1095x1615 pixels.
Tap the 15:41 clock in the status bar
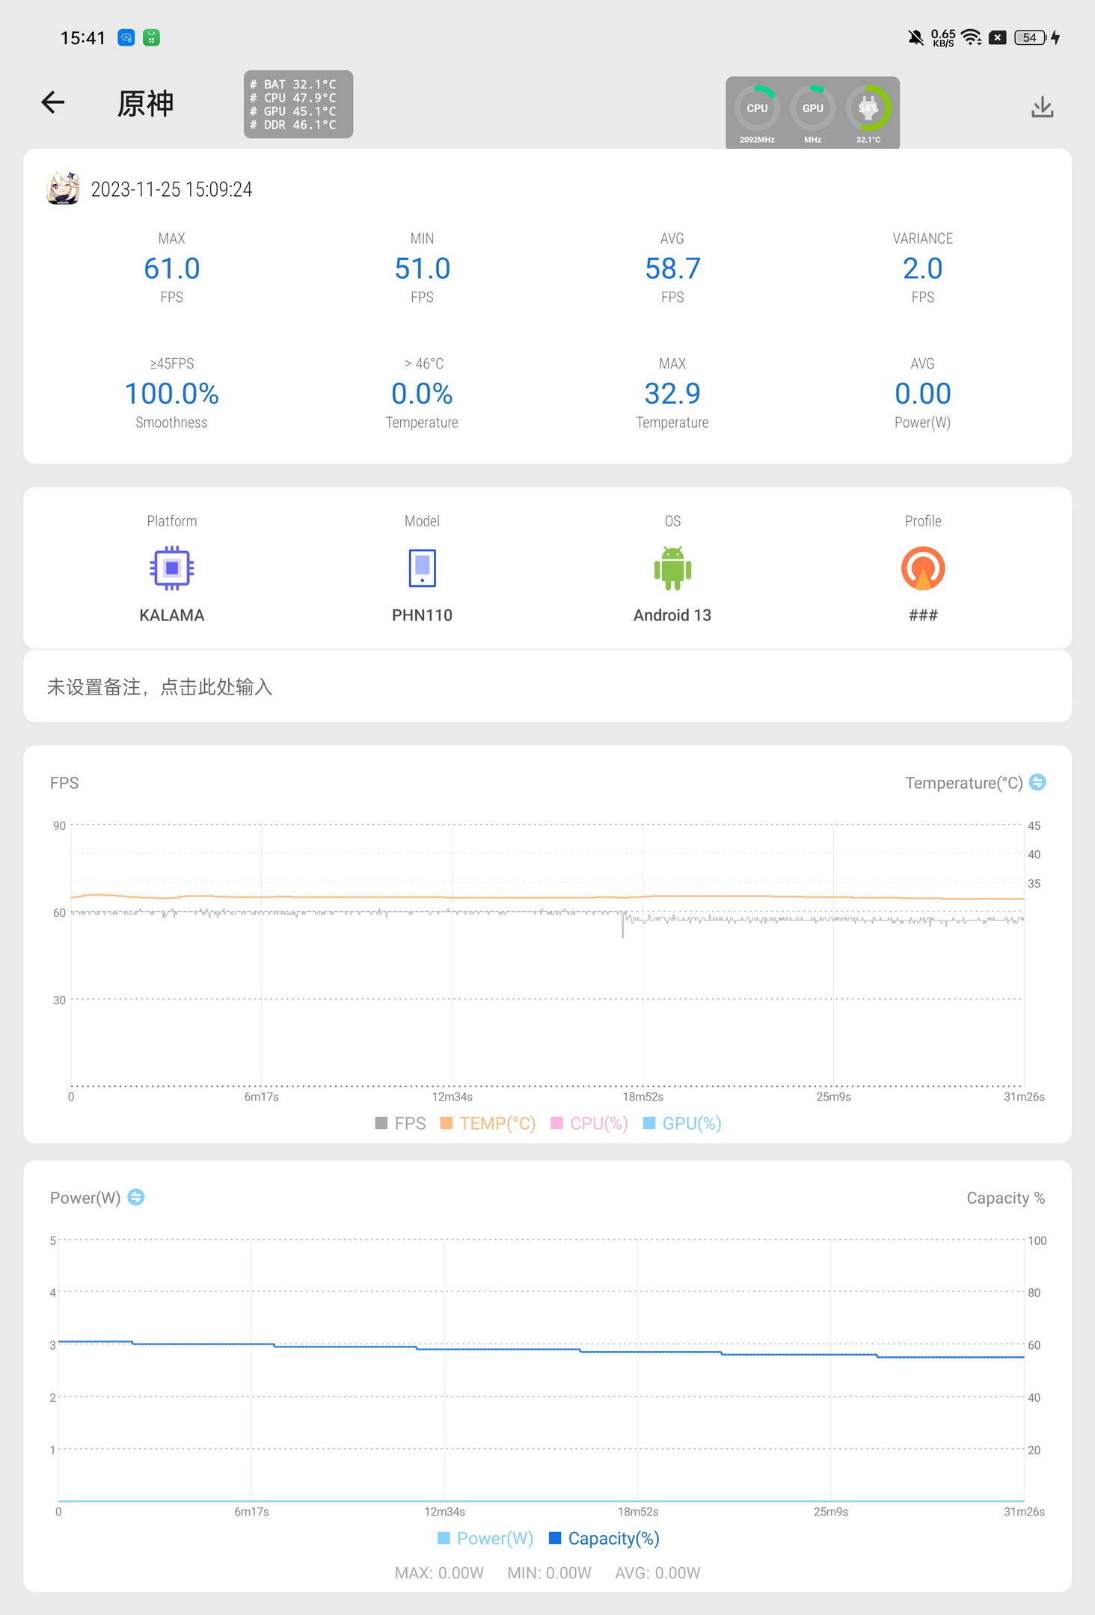pos(83,37)
